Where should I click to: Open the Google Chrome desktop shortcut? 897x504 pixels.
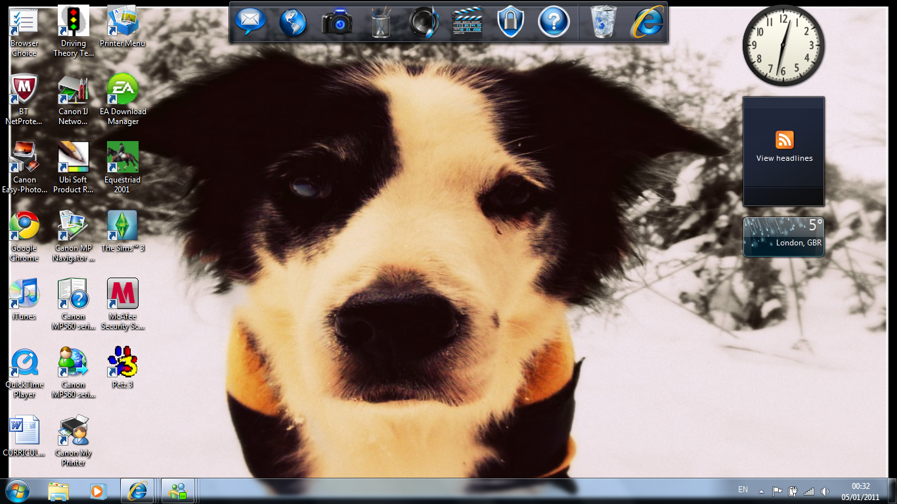click(x=24, y=227)
